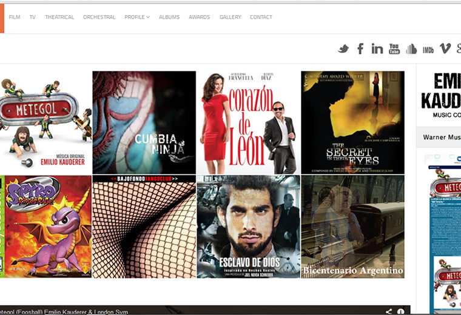Click the Warner Music sidebar heading
461x315 pixels.
pos(442,137)
